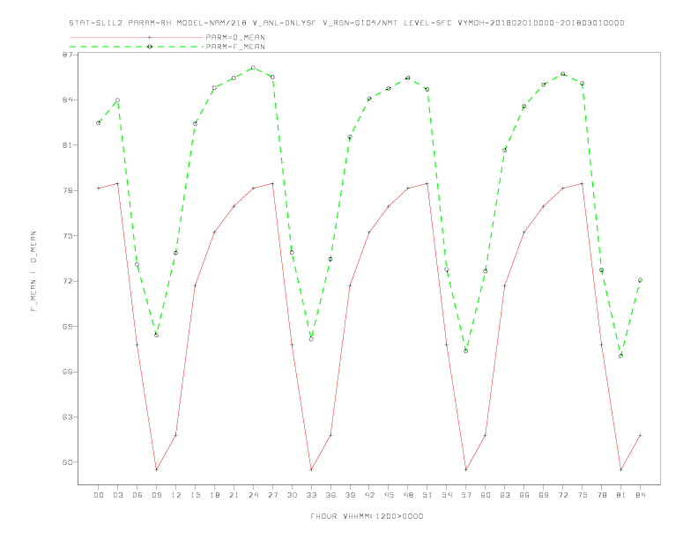Click the 66 forecast hour tick label
This screenshot has width=698, height=539.
pyautogui.click(x=524, y=495)
